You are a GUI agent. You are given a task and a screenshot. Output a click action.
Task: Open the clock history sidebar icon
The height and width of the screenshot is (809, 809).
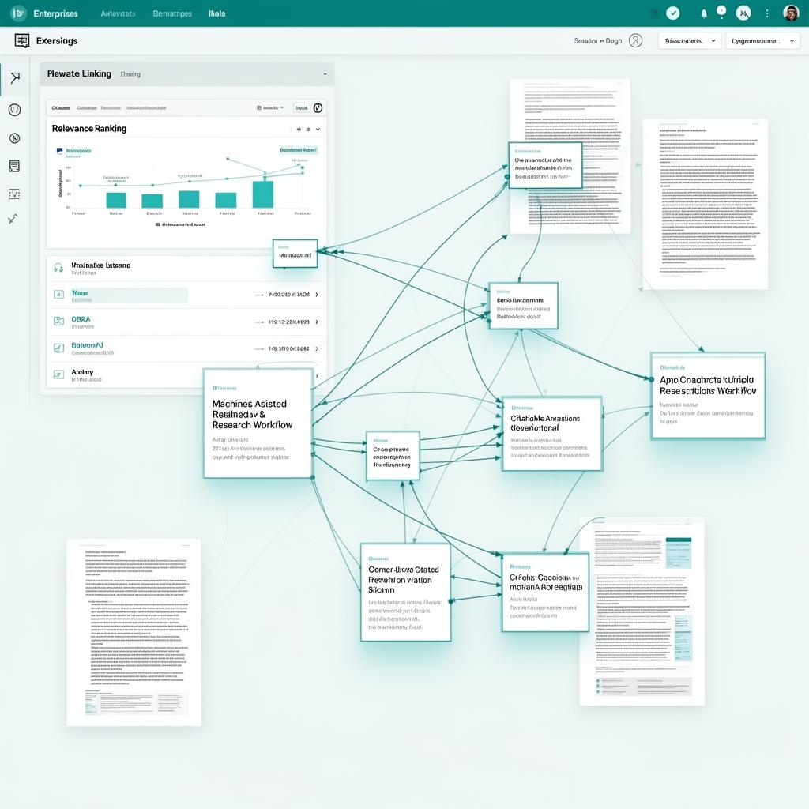(x=14, y=138)
